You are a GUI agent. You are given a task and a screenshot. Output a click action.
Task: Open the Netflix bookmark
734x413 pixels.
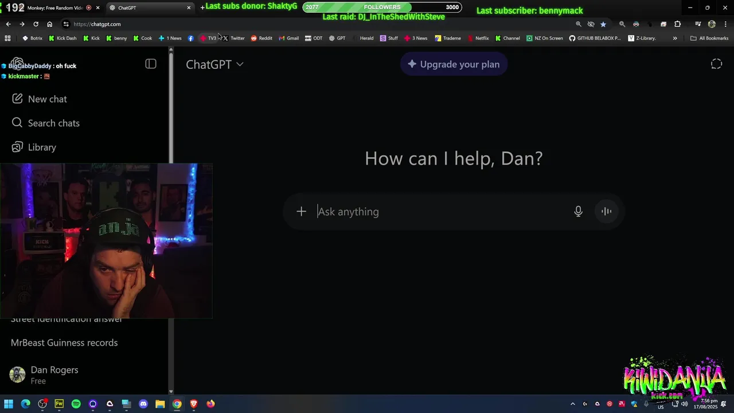[x=478, y=38]
